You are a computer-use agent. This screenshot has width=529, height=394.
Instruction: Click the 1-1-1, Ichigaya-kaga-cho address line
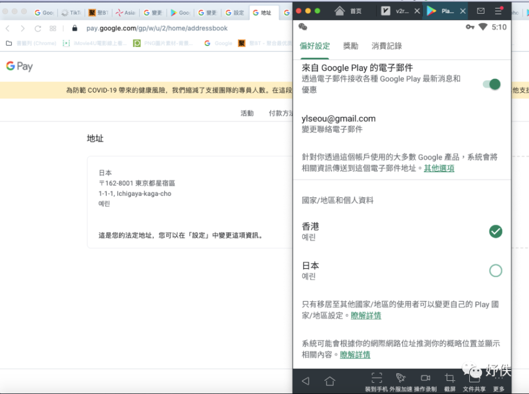(x=135, y=194)
